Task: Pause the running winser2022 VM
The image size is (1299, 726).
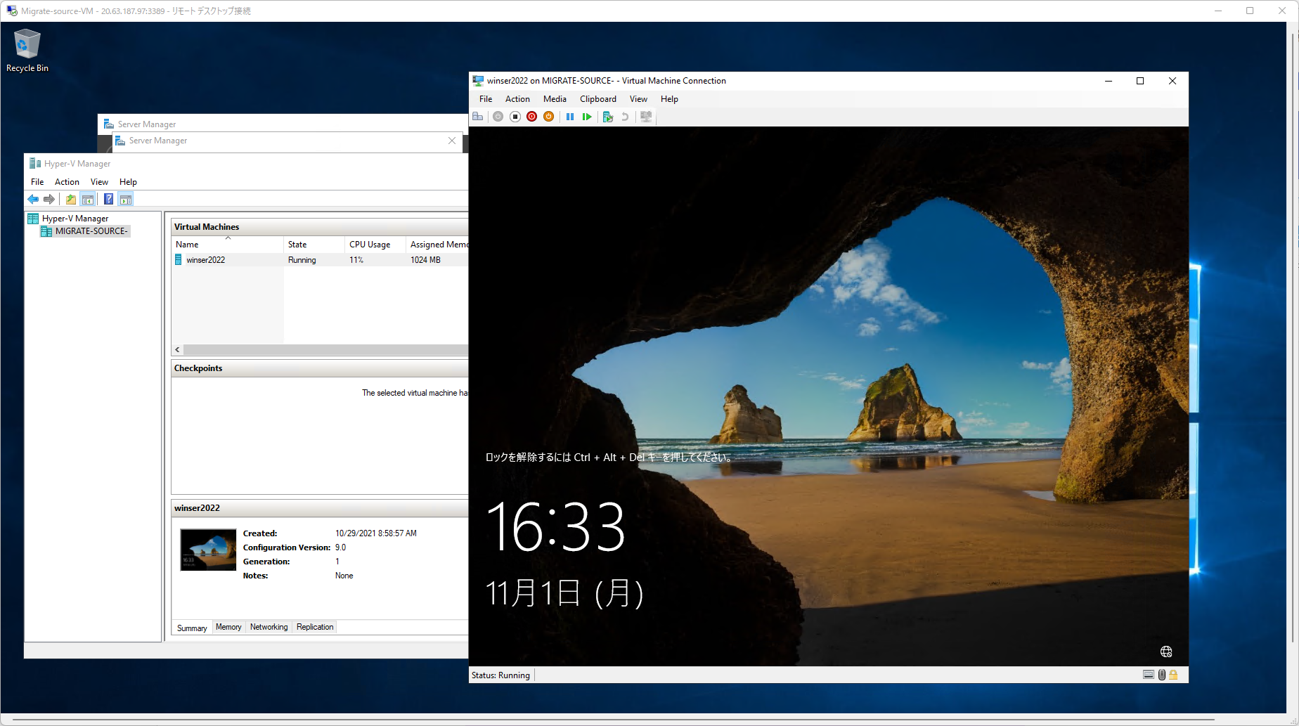Action: 570,117
